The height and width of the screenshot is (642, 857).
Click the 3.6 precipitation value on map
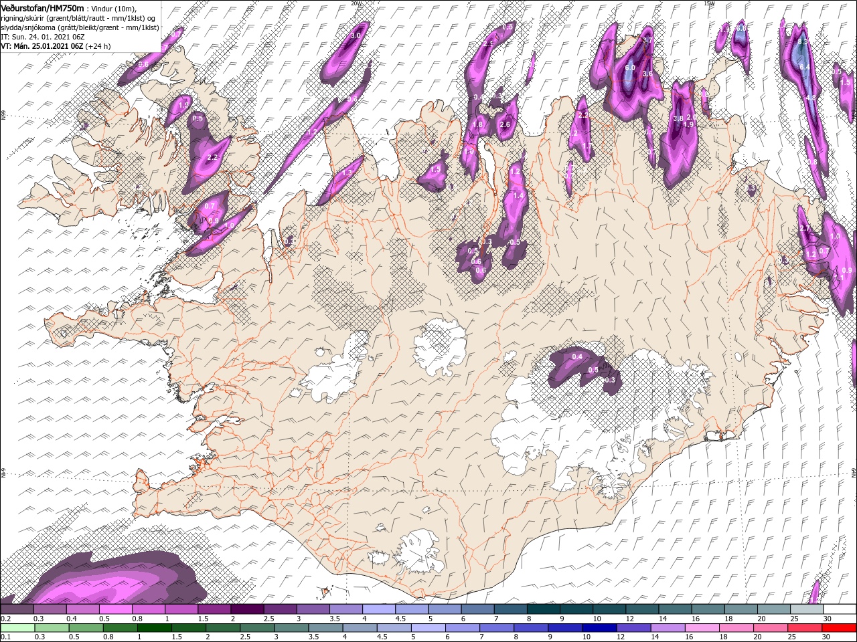(647, 74)
